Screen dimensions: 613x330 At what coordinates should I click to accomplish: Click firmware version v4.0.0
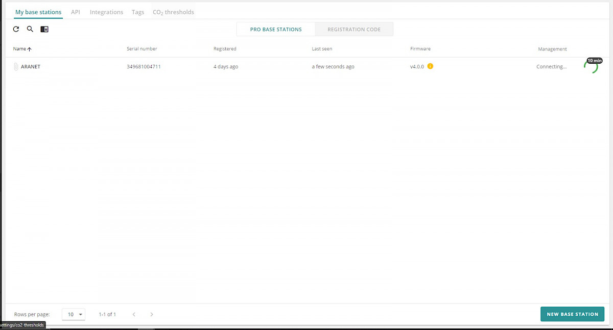pos(417,67)
